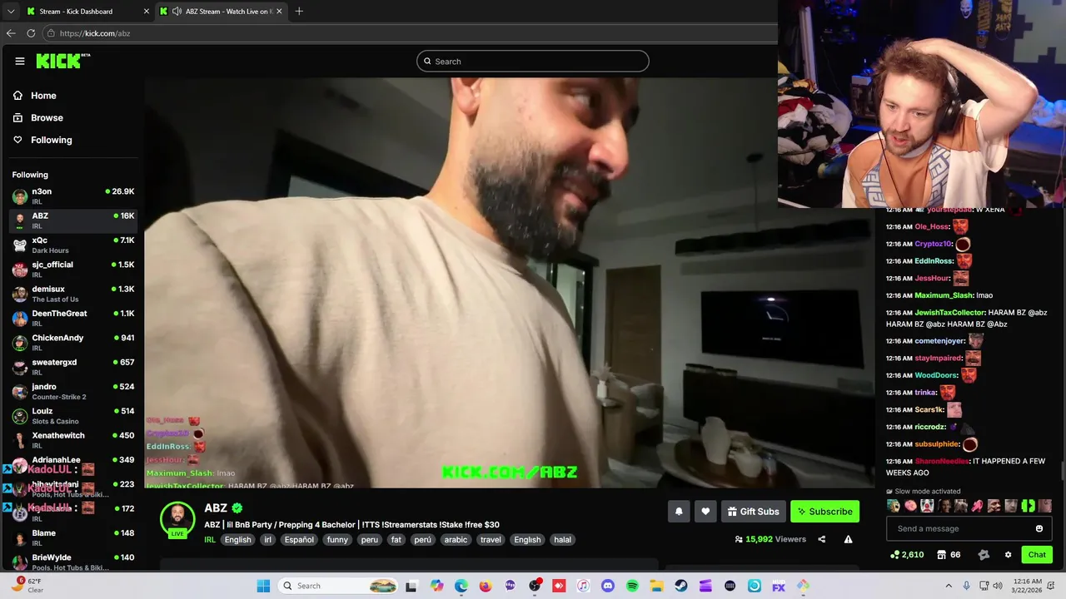
Task: Click the browser back arrow
Action: pos(11,33)
